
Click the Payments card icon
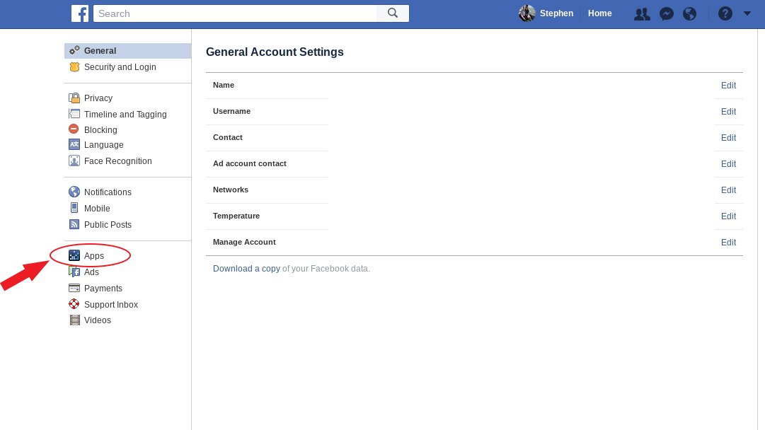[74, 288]
